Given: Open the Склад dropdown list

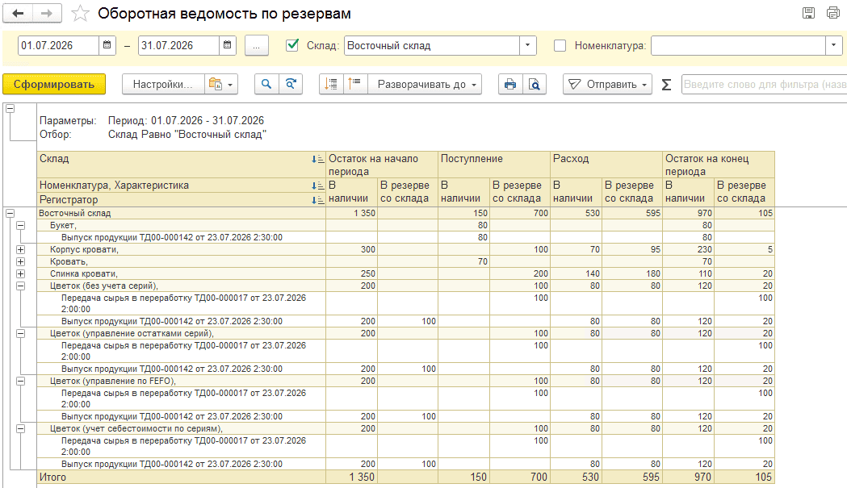Looking at the screenshot, I should (x=528, y=45).
